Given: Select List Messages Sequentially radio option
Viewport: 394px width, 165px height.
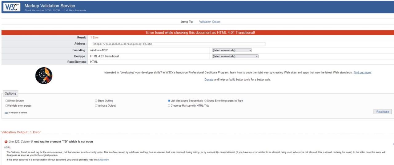Looking at the screenshot, I should [169, 101].
